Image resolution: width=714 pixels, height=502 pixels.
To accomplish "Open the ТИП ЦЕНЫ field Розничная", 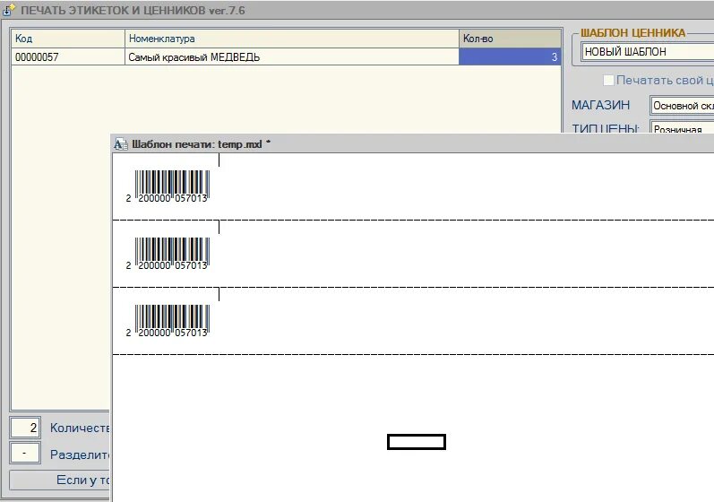I will tap(682, 127).
